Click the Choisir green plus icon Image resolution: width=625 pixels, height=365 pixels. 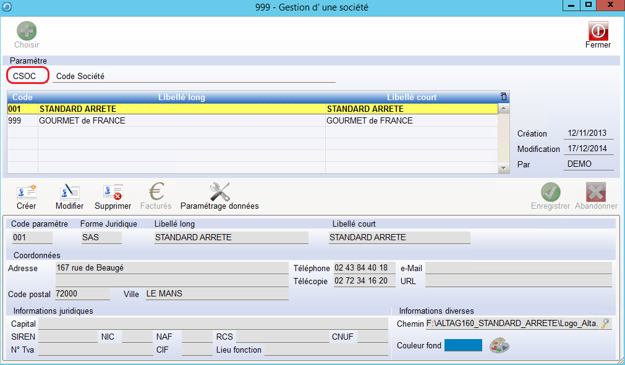tap(27, 31)
